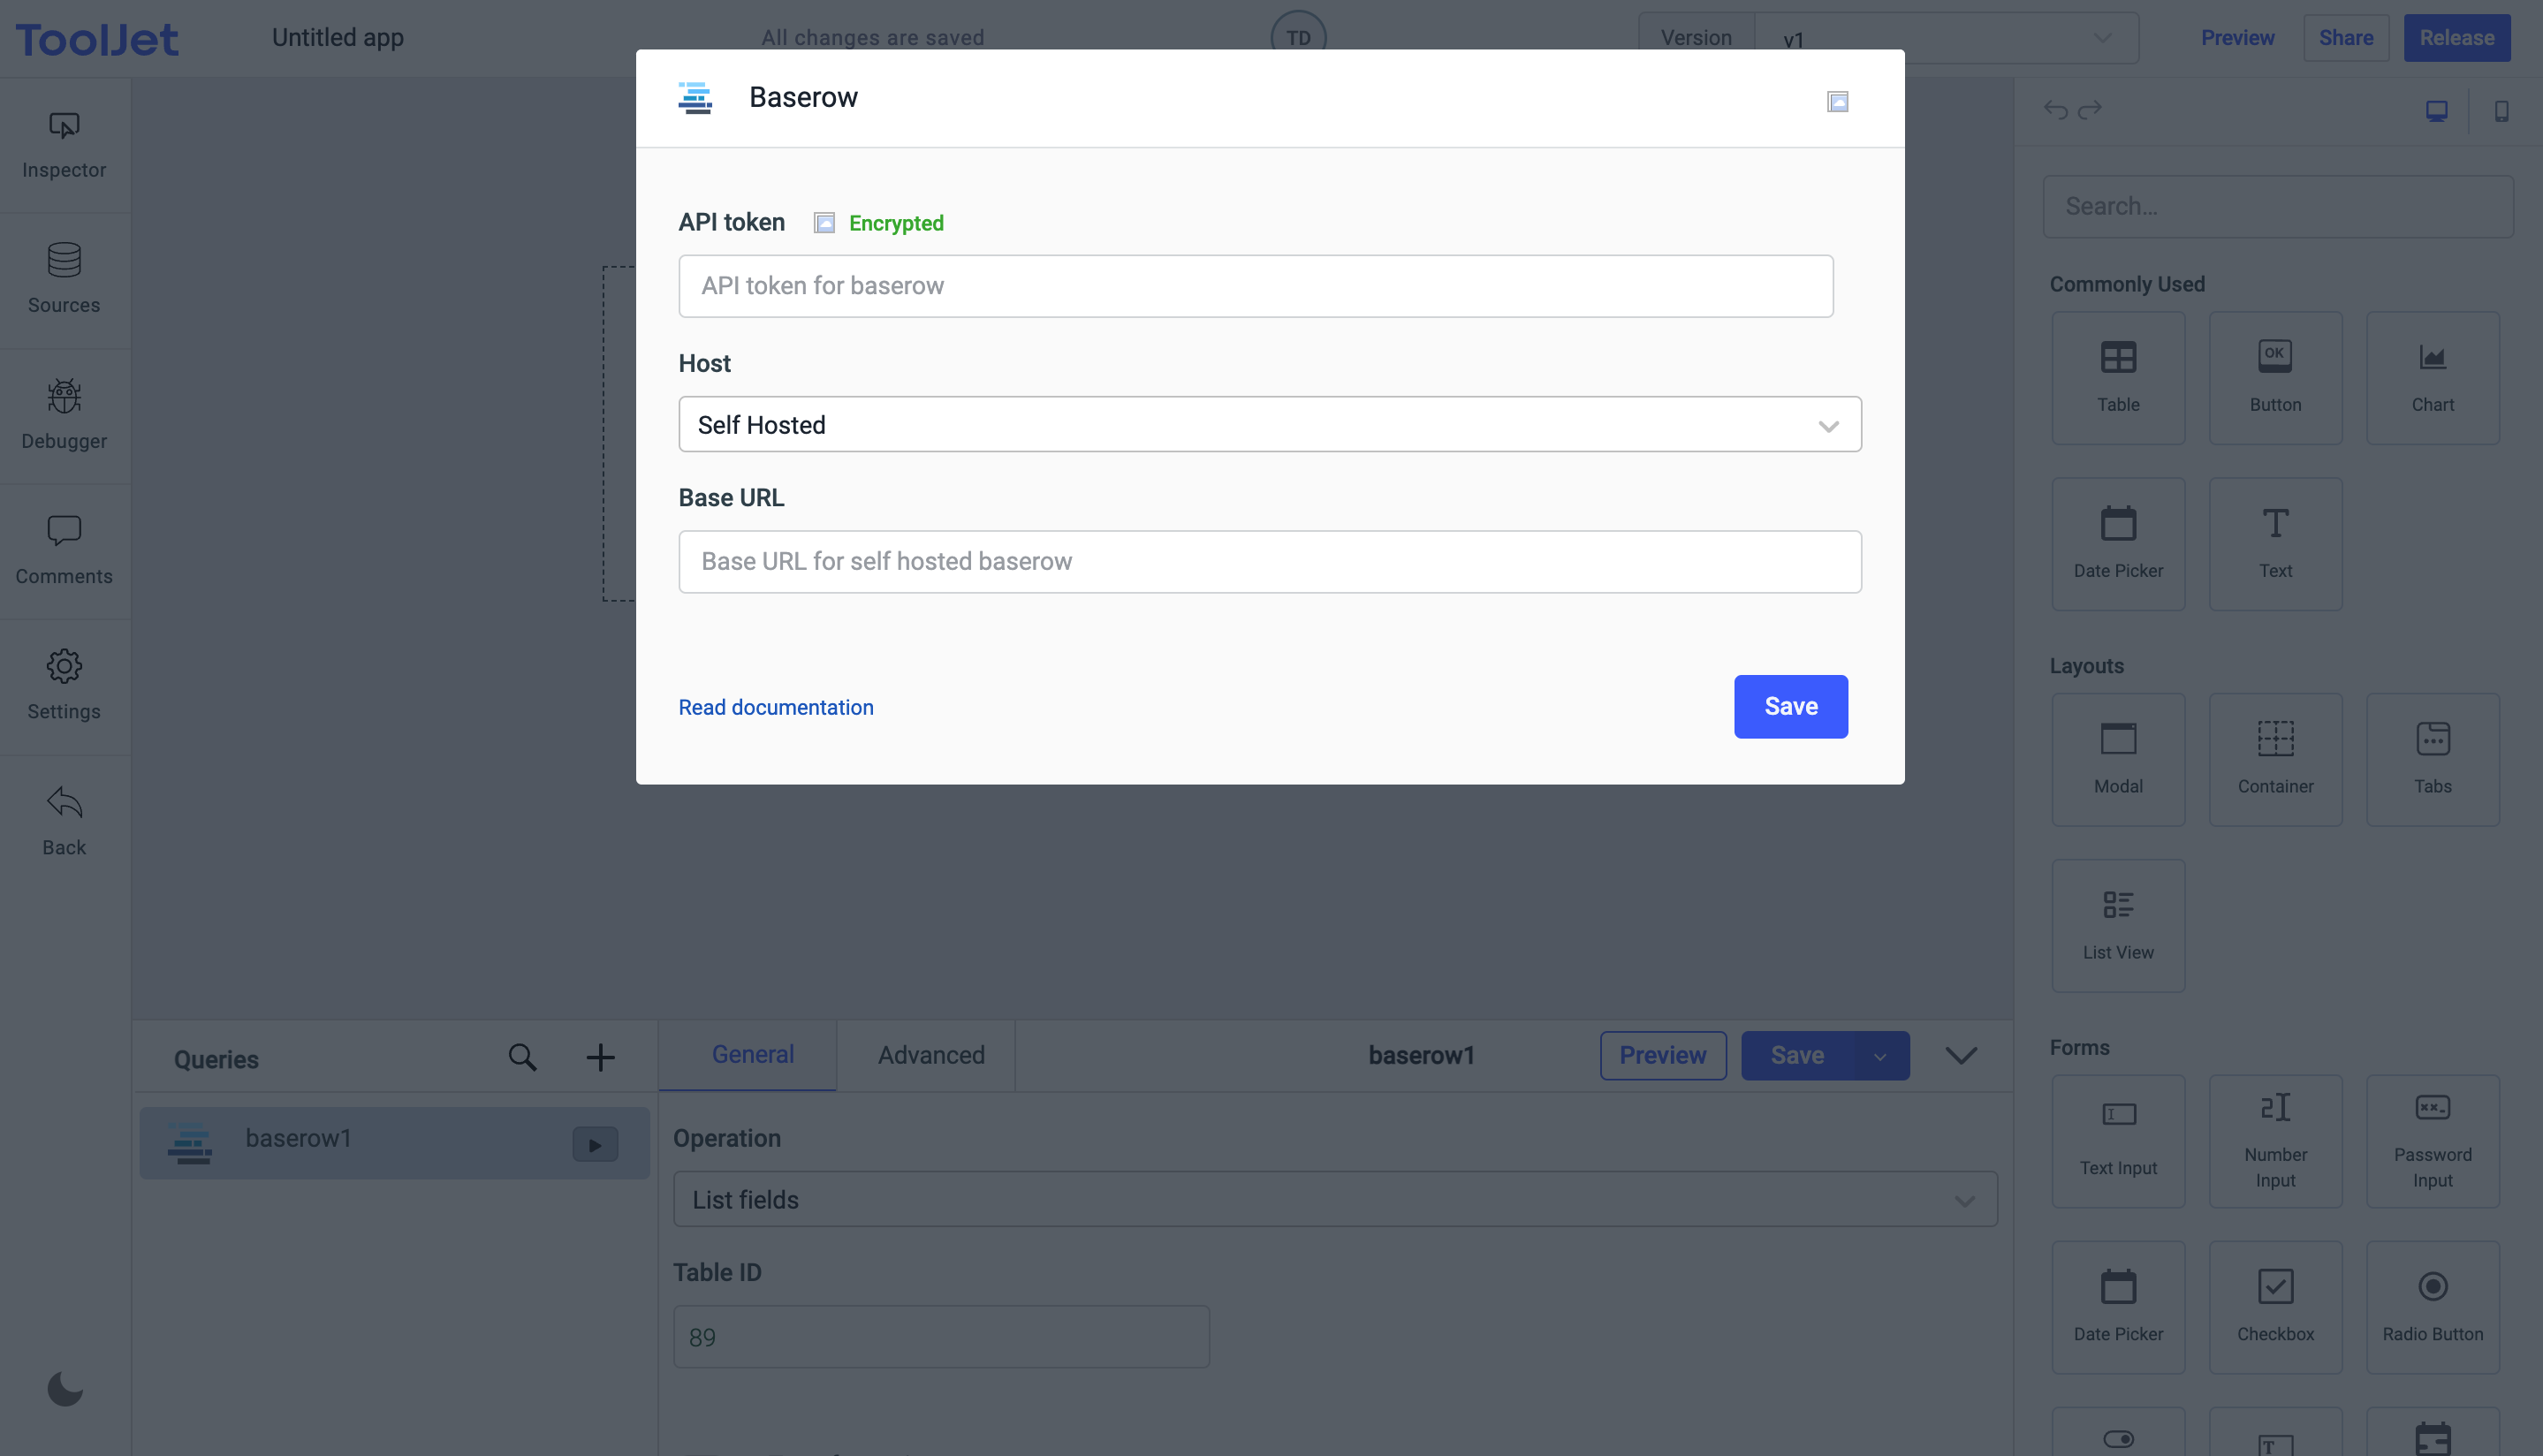Open the Operation dropdown showing List fields
Screen dimensions: 2543x1456
pos(1334,1200)
